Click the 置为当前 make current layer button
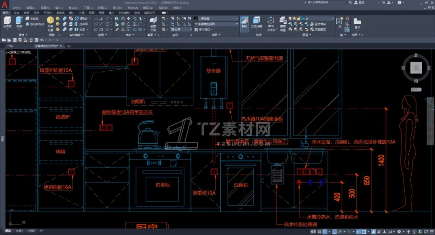Screen dimensions: 435x235 [318, 24]
